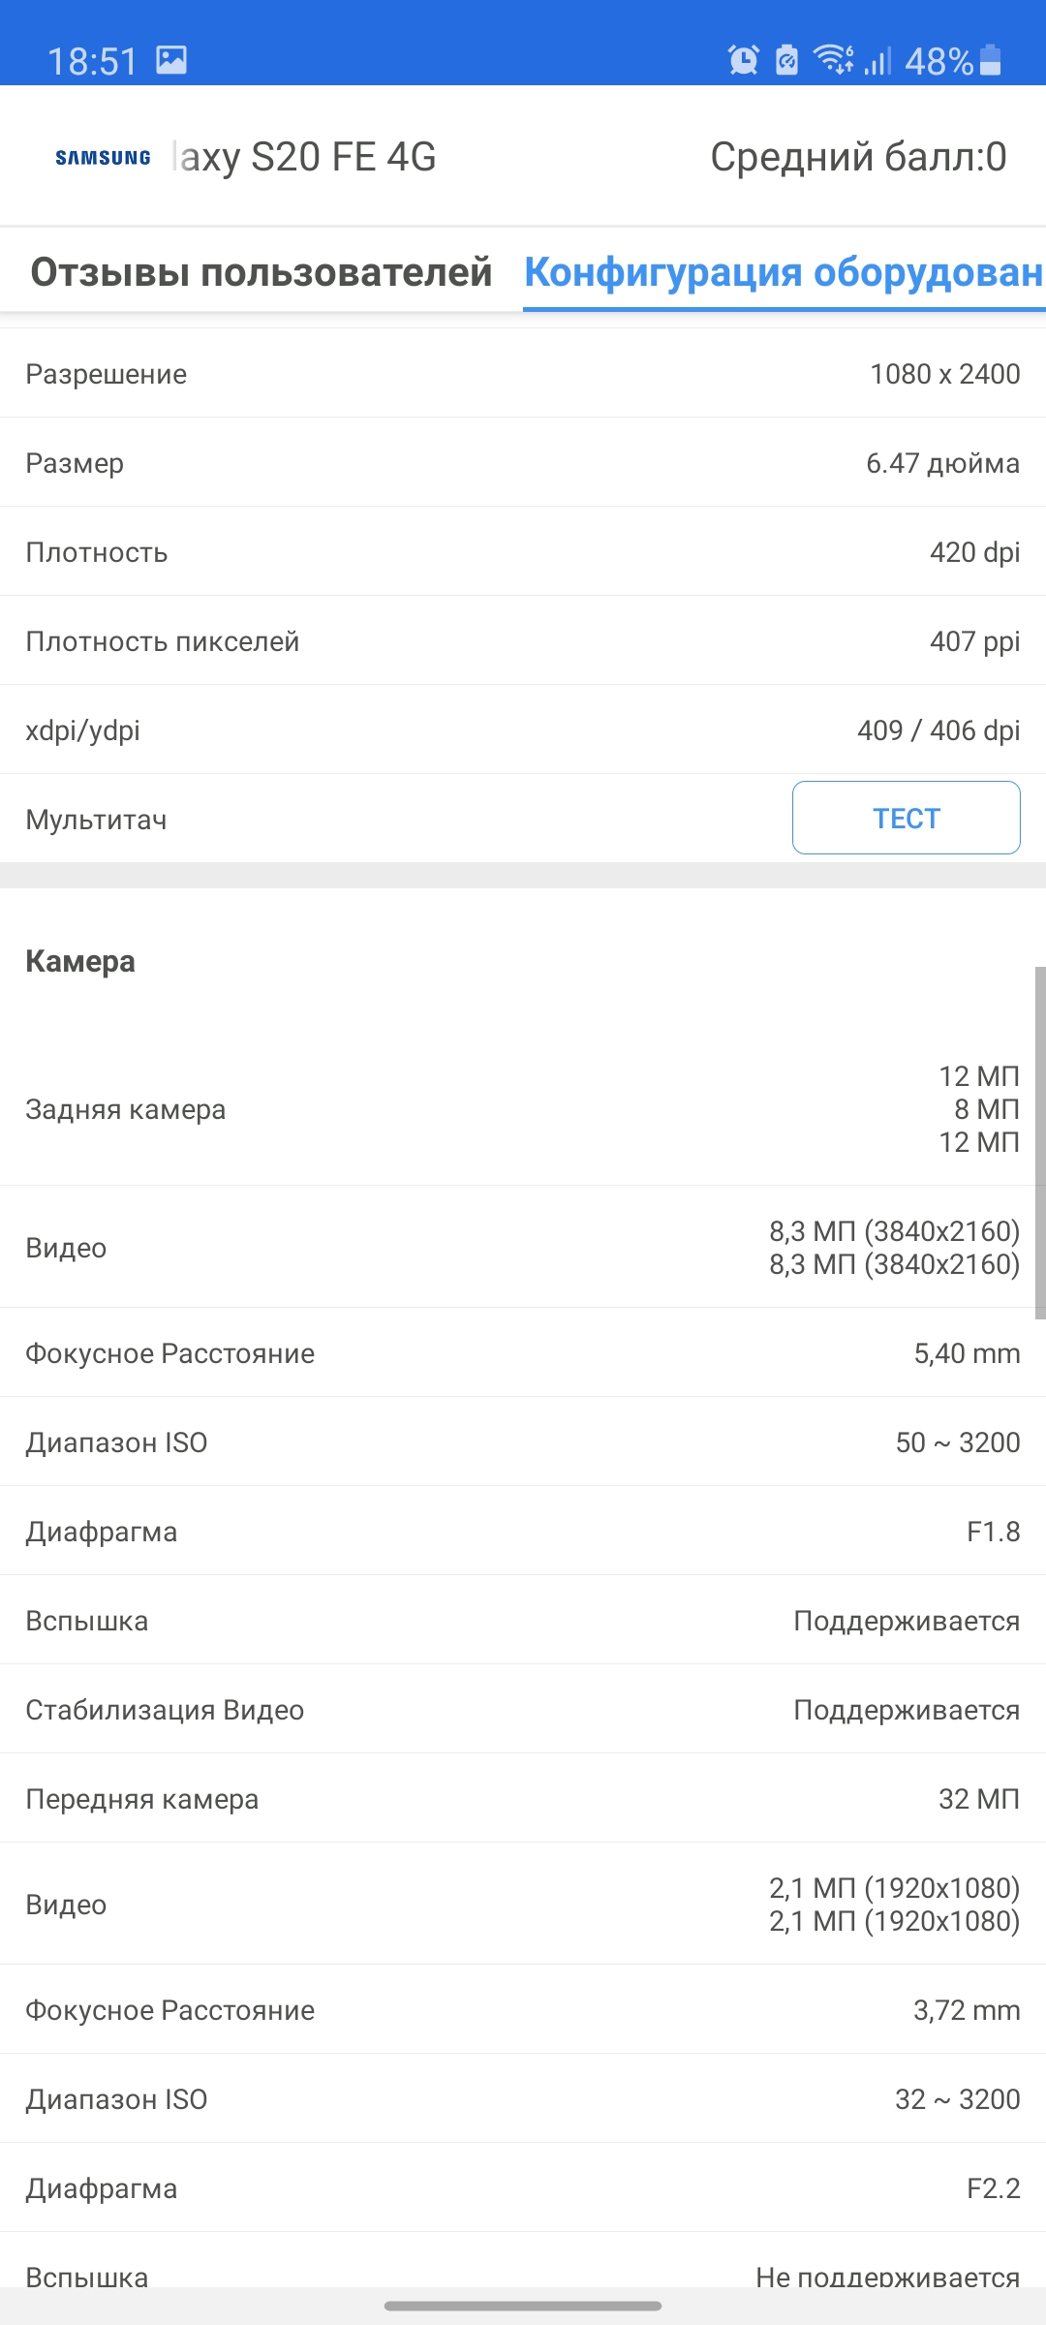Tap the mobile signal bars icon
This screenshot has height=2325, width=1046.
tap(877, 61)
